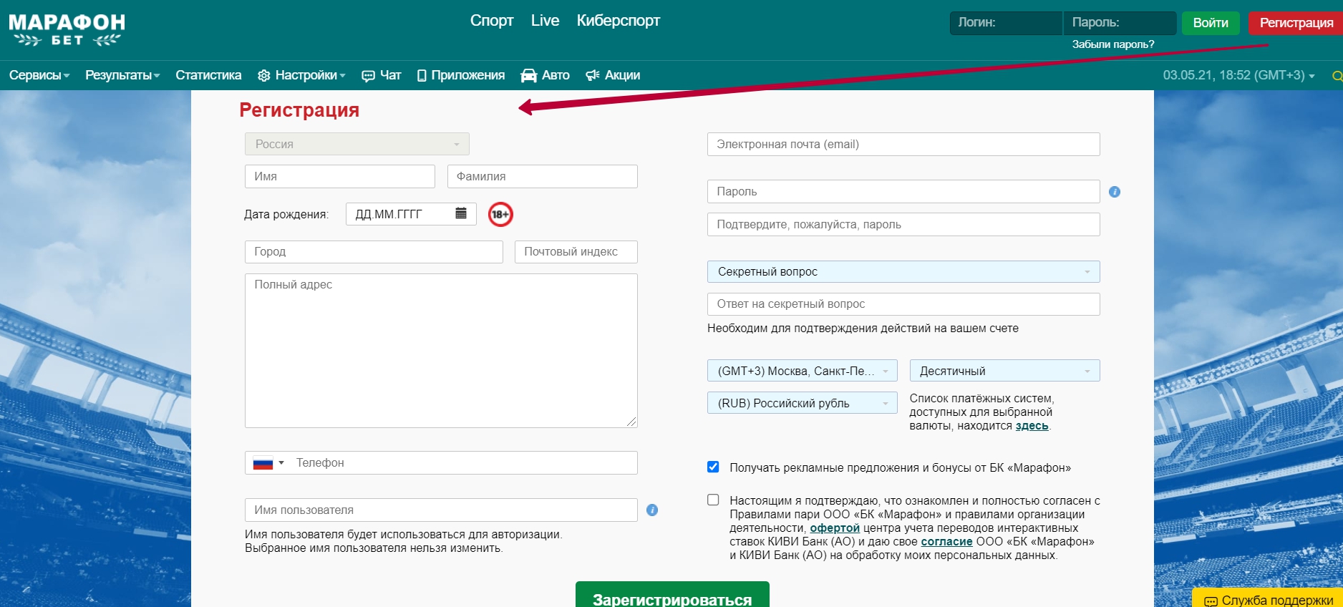This screenshot has height=607, width=1343.
Task: Open the Киберспорт section
Action: [x=618, y=21]
